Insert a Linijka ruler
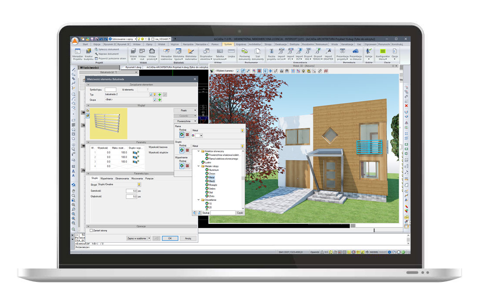The image size is (479, 305). 231,53
